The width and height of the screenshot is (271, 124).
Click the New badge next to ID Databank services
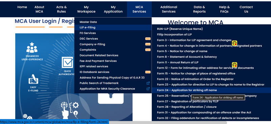click(148, 72)
